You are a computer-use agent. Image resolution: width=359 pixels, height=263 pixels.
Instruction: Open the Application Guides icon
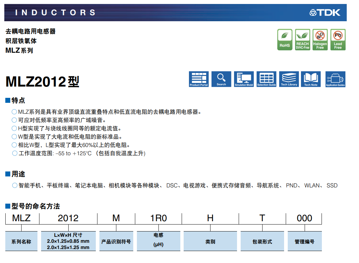pyautogui.click(x=335, y=79)
